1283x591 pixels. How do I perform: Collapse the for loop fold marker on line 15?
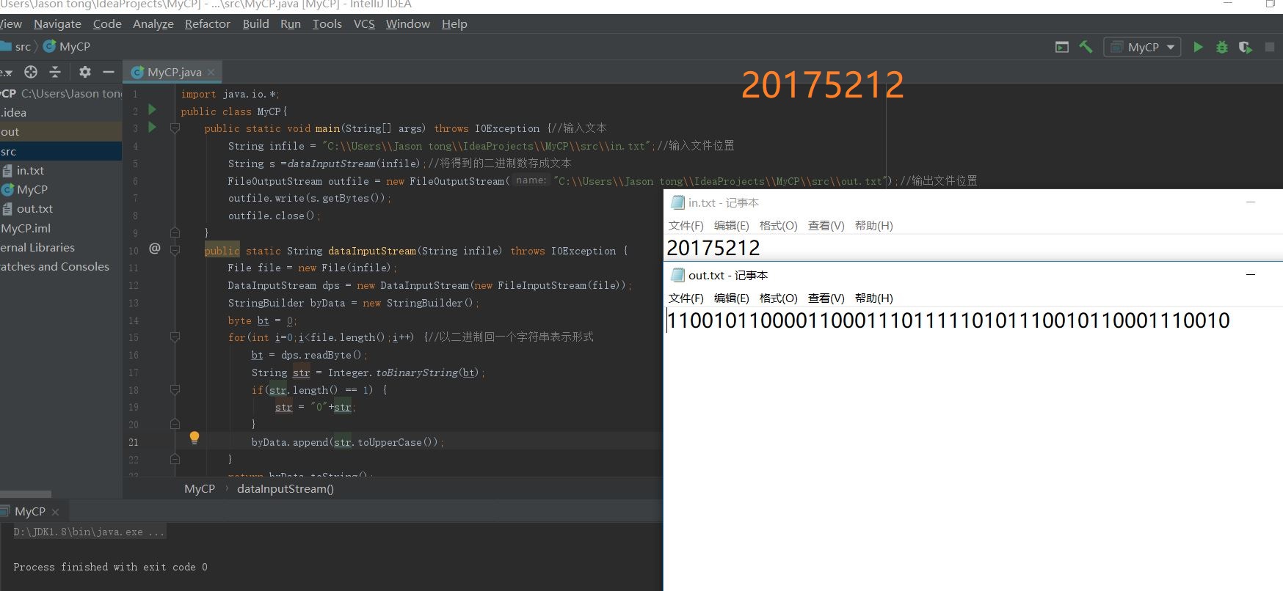tap(175, 337)
